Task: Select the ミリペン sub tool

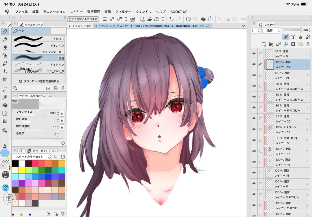Action: point(38,39)
